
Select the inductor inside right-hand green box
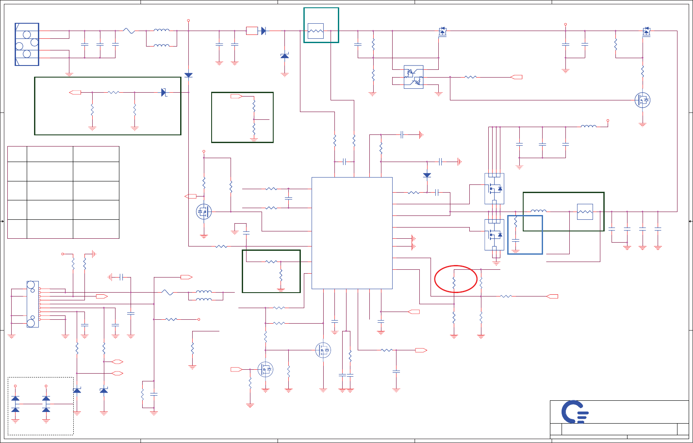pos(538,211)
